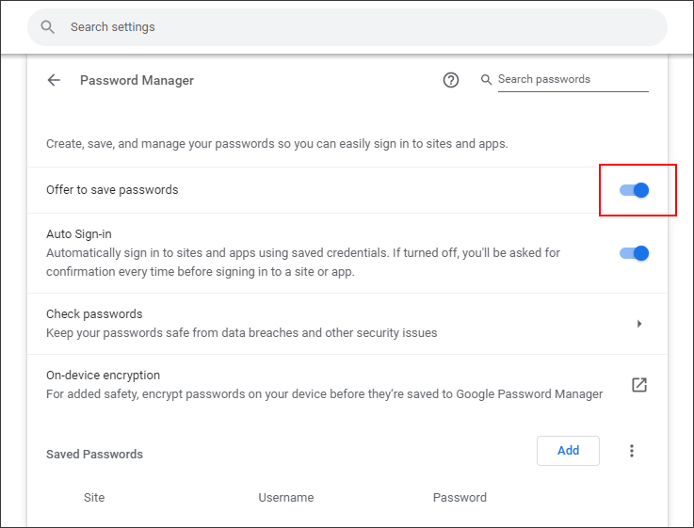Click the magnifier icon in Search settings bar
The height and width of the screenshot is (528, 694).
pos(48,27)
